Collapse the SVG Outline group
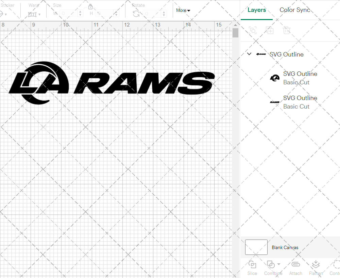Image resolution: width=340 pixels, height=278 pixels. coord(249,54)
